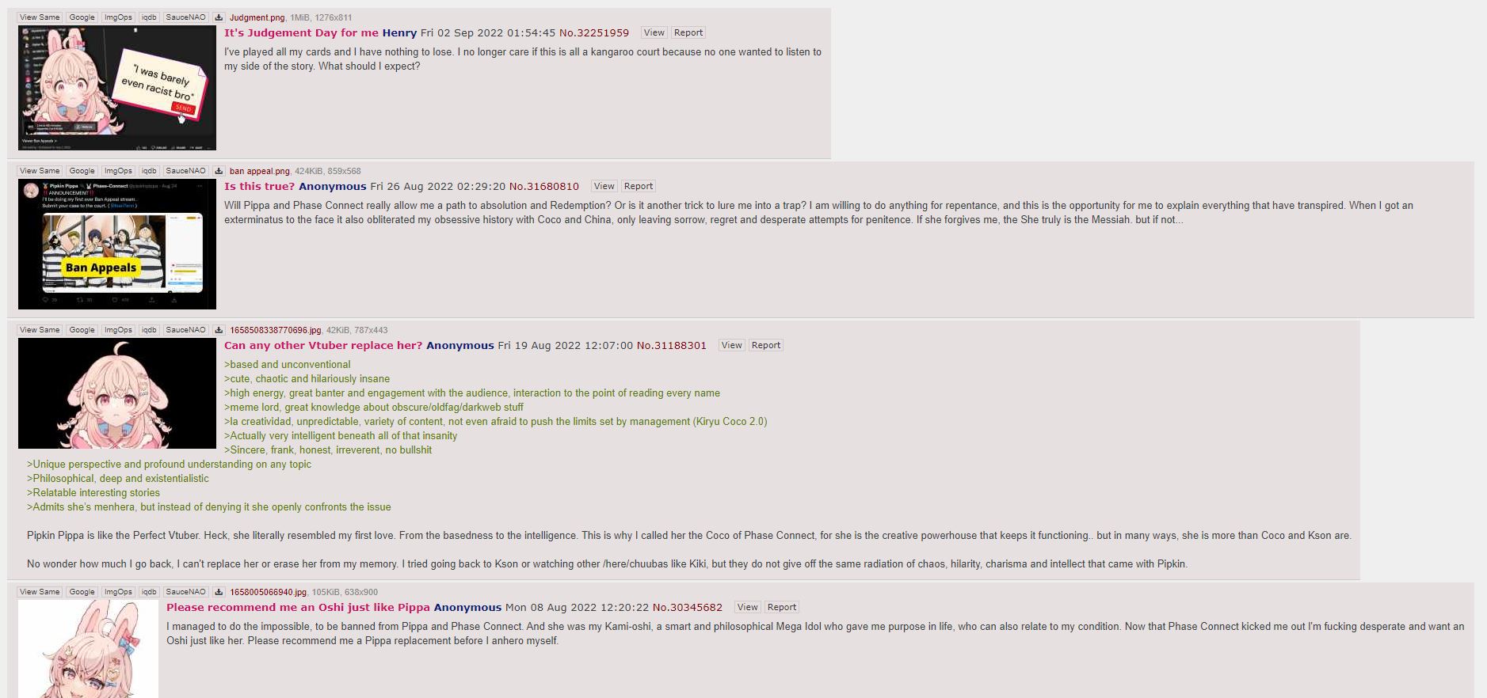Screen dimensions: 1487x698
Task: Click download icon beside ban appeal.png
Action: (219, 171)
